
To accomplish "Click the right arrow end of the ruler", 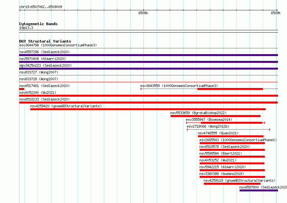I will [x=277, y=10].
